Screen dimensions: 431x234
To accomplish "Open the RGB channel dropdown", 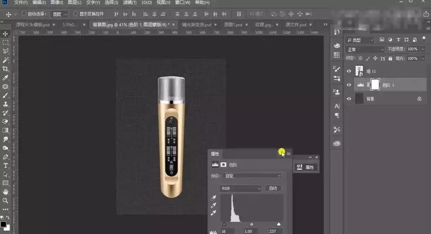I will 241,188.
